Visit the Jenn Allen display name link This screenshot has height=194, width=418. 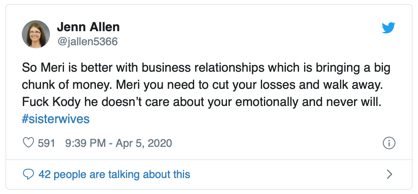pos(88,27)
